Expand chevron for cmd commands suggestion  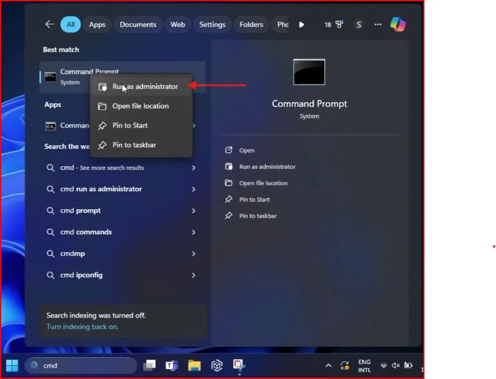point(194,232)
